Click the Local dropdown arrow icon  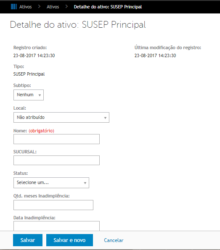pyautogui.click(x=105, y=118)
